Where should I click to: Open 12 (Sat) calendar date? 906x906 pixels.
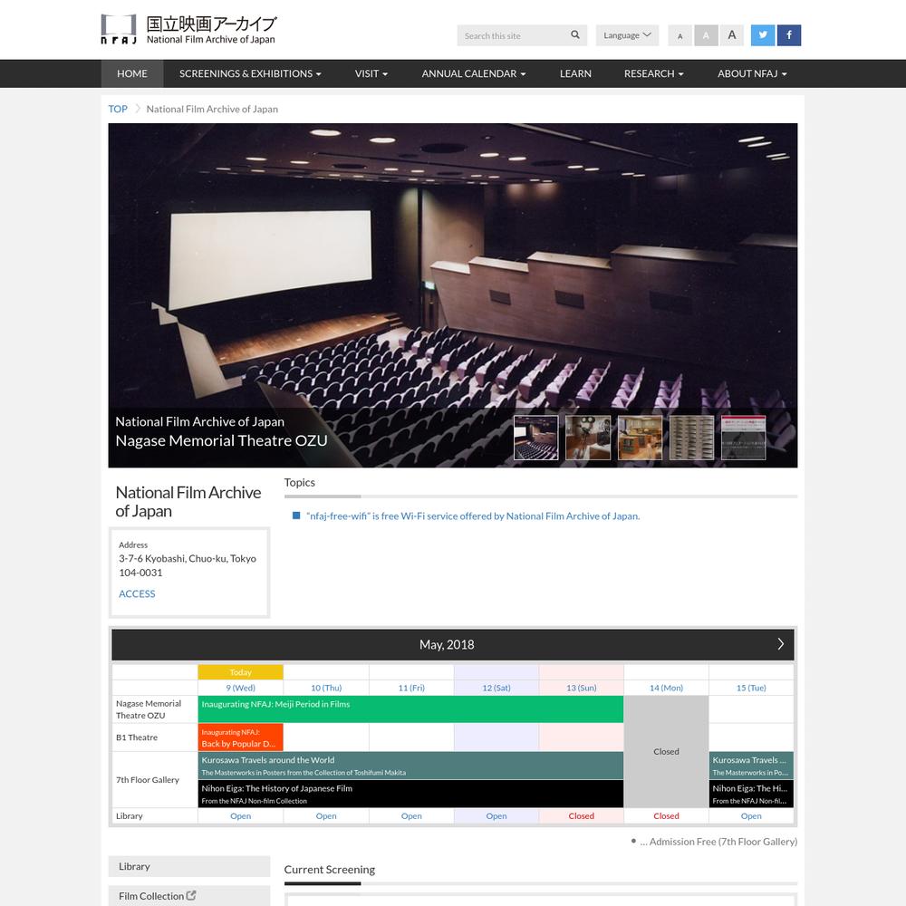click(496, 688)
